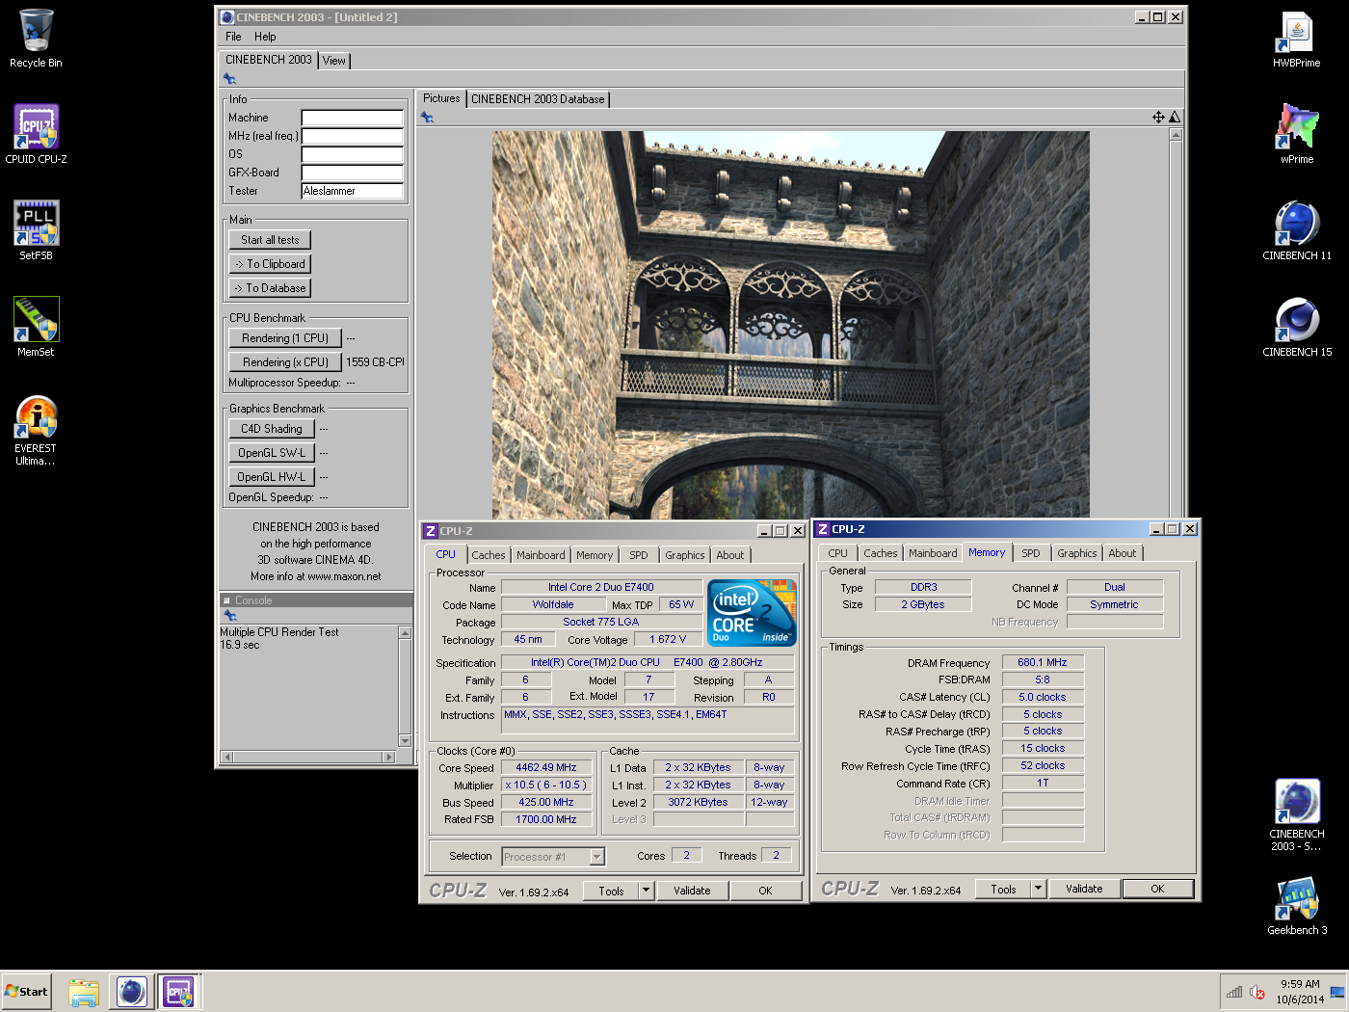
Task: Click the To Clipboard button
Action: click(x=270, y=264)
